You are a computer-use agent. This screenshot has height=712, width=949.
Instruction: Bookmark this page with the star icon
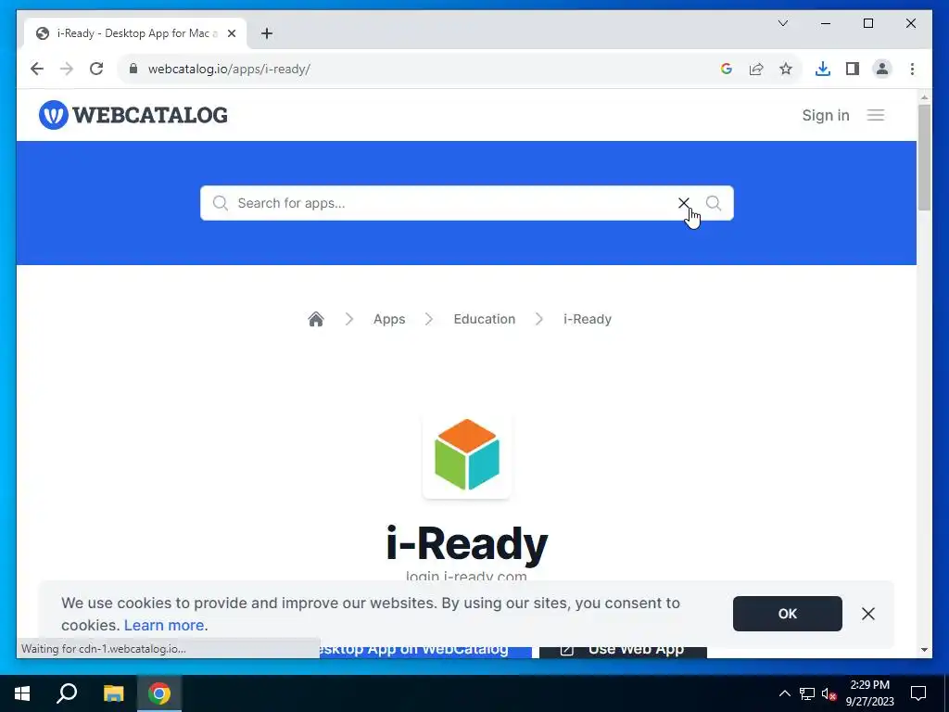(786, 69)
